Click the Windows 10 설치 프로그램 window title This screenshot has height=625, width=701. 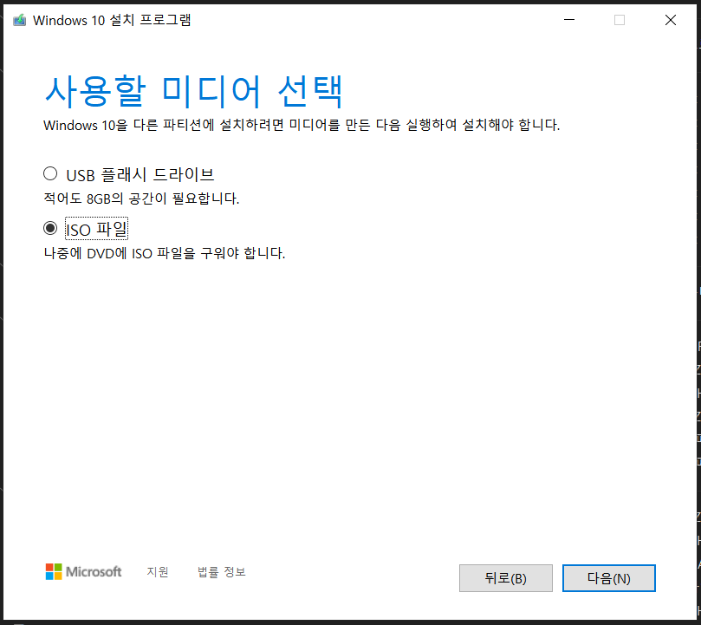click(x=112, y=20)
